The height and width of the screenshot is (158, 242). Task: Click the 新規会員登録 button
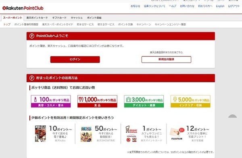pyautogui.click(x=166, y=59)
